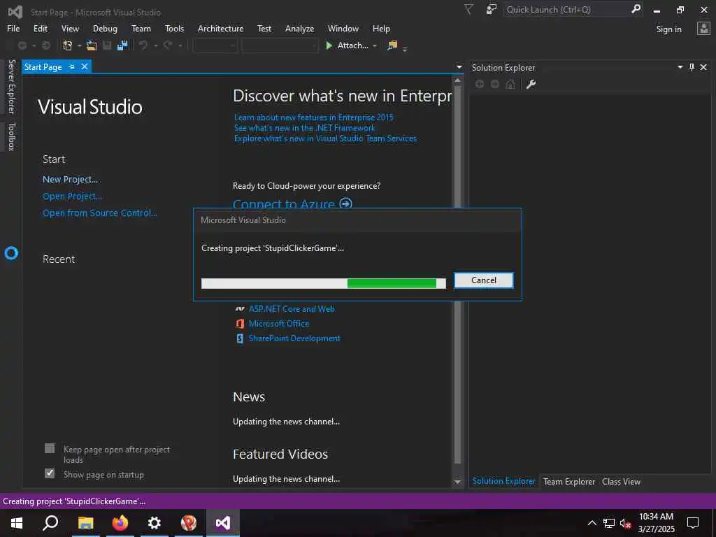This screenshot has height=537, width=716.
Task: Show hidden system tray icons
Action: (592, 523)
